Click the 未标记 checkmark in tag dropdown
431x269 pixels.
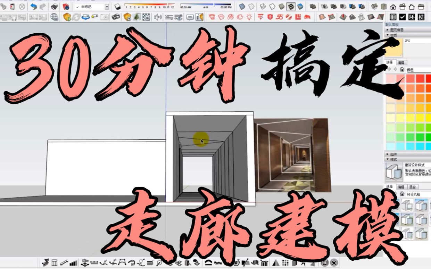coord(78,7)
